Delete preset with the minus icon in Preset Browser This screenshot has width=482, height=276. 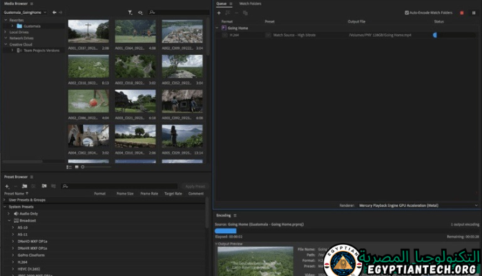(15, 186)
